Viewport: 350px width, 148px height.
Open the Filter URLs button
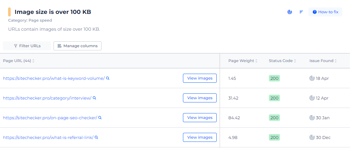tap(27, 46)
